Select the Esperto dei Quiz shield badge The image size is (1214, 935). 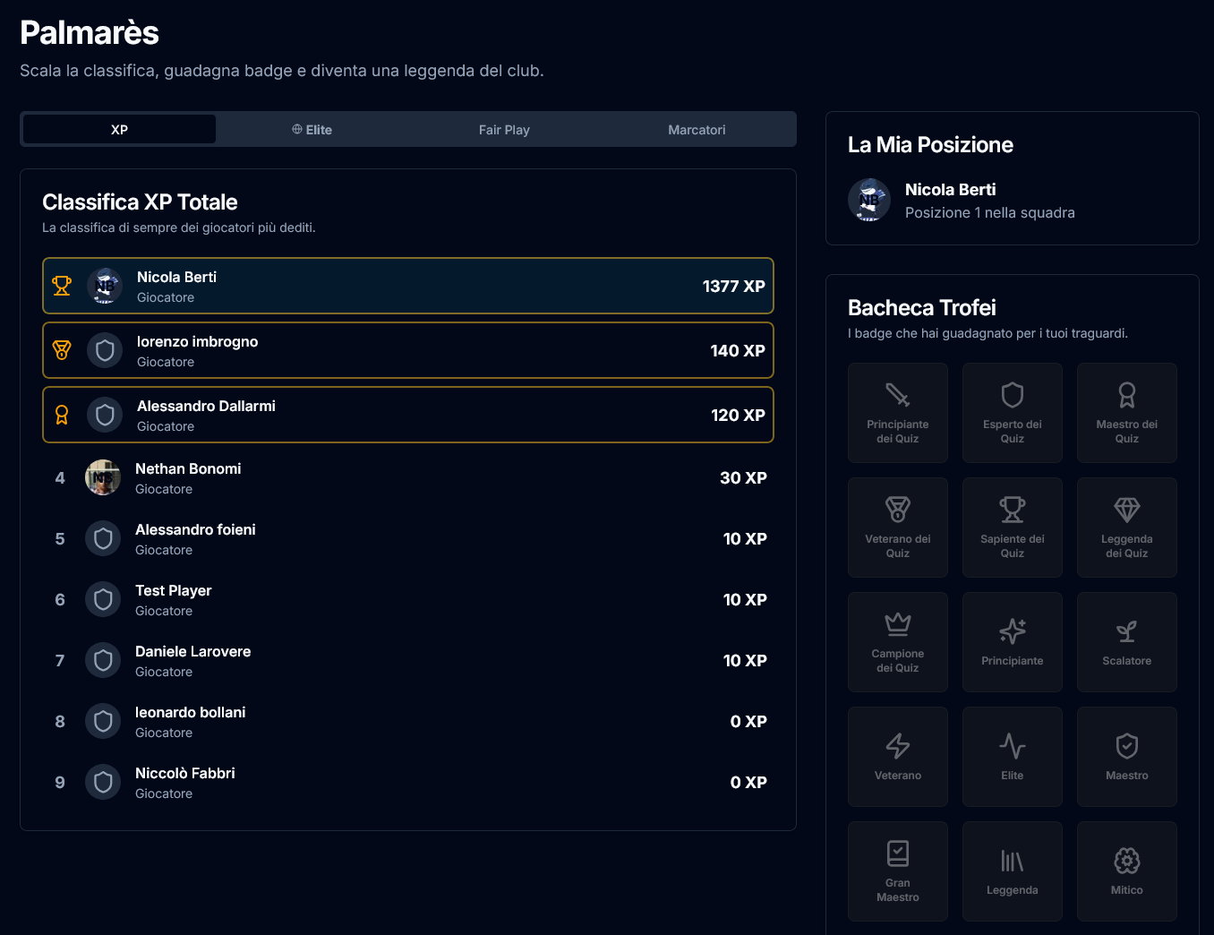[x=1012, y=412]
